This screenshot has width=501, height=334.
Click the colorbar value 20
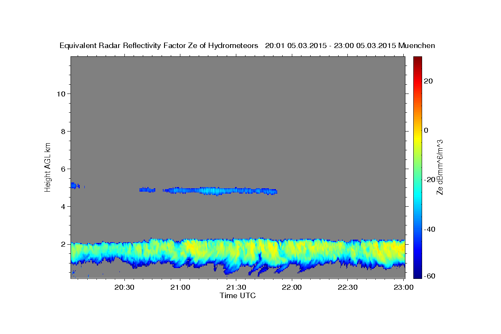pos(429,81)
